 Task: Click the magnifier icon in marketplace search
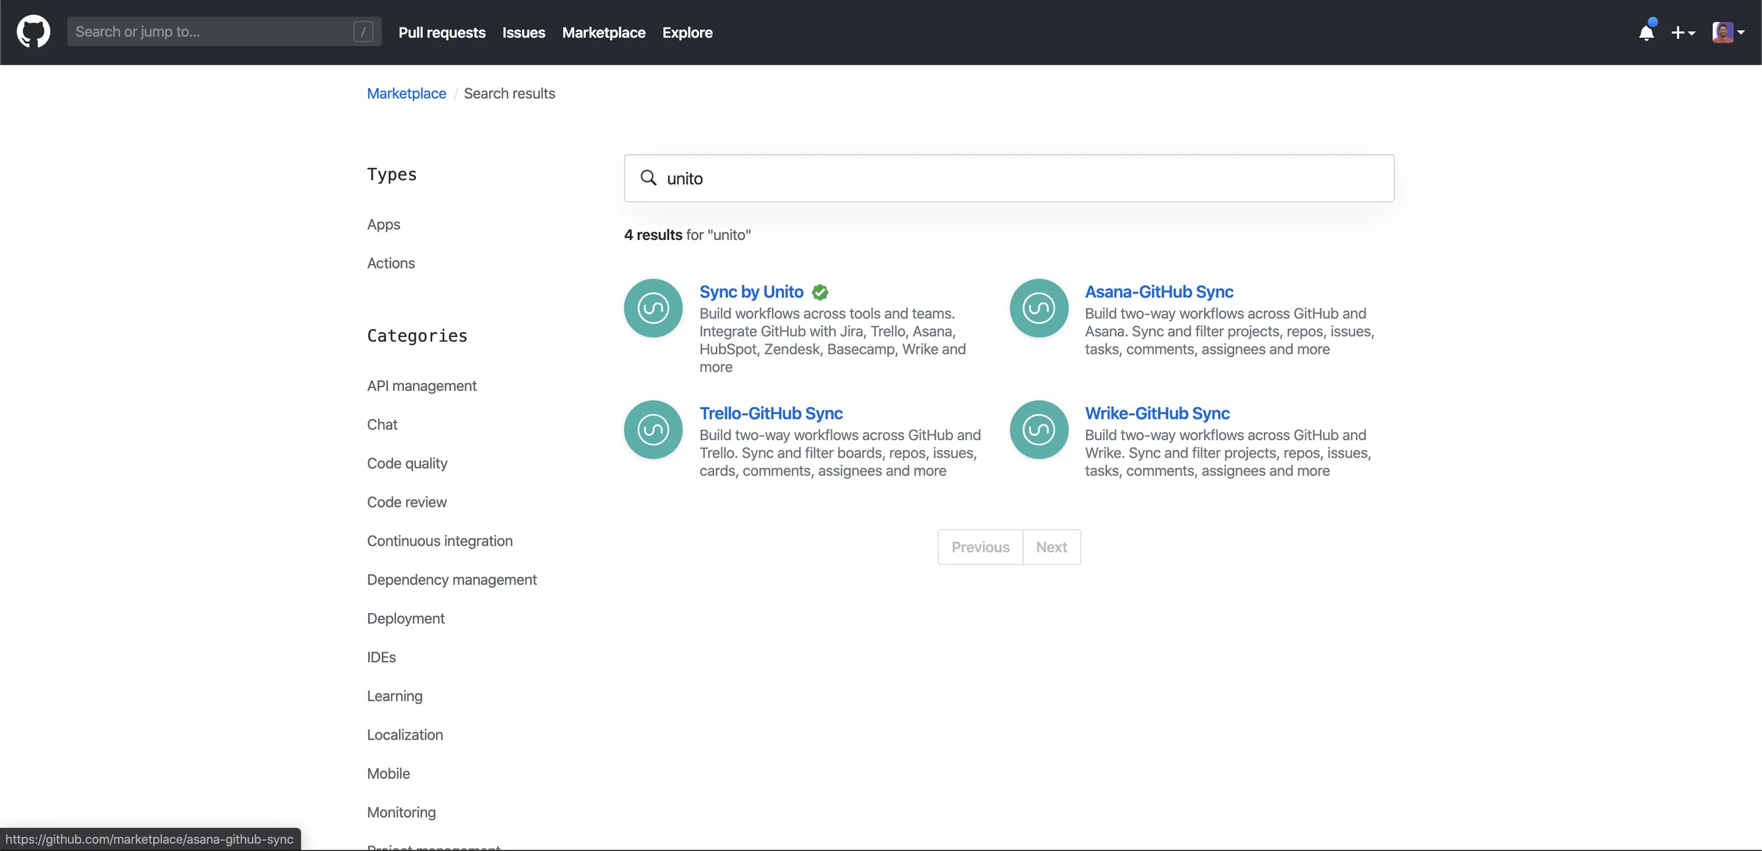[x=648, y=178]
